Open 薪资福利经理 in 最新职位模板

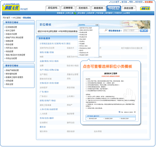[x=11, y=74]
